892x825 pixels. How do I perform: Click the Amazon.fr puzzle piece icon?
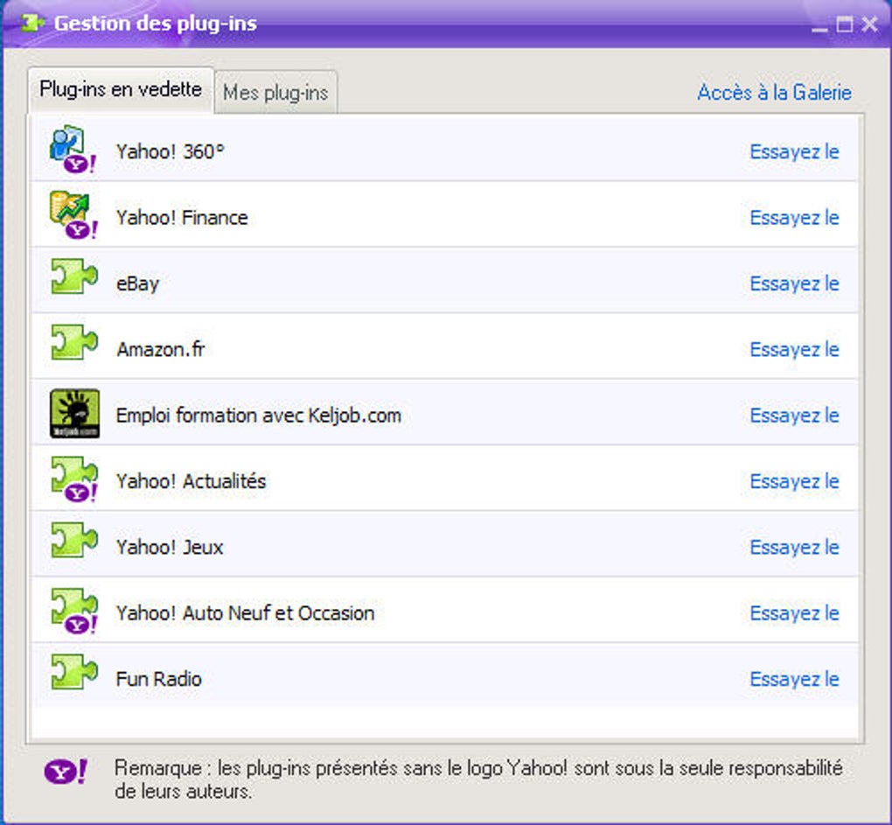tap(74, 343)
